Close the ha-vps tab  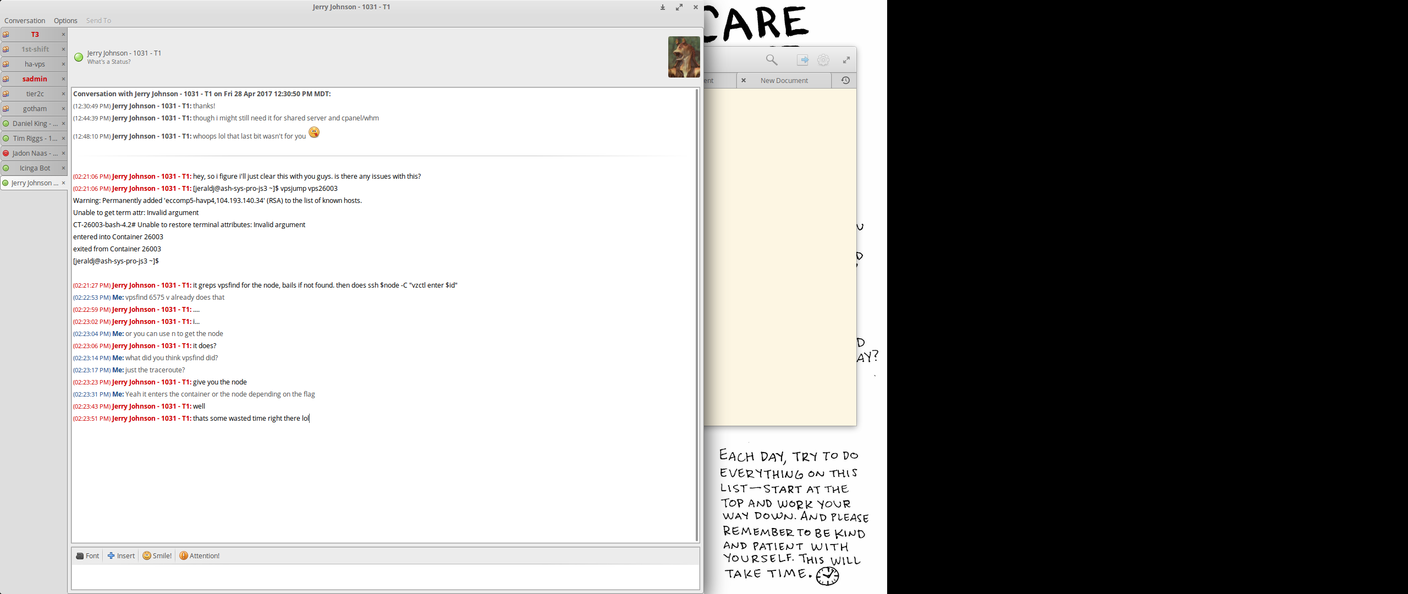pos(64,64)
